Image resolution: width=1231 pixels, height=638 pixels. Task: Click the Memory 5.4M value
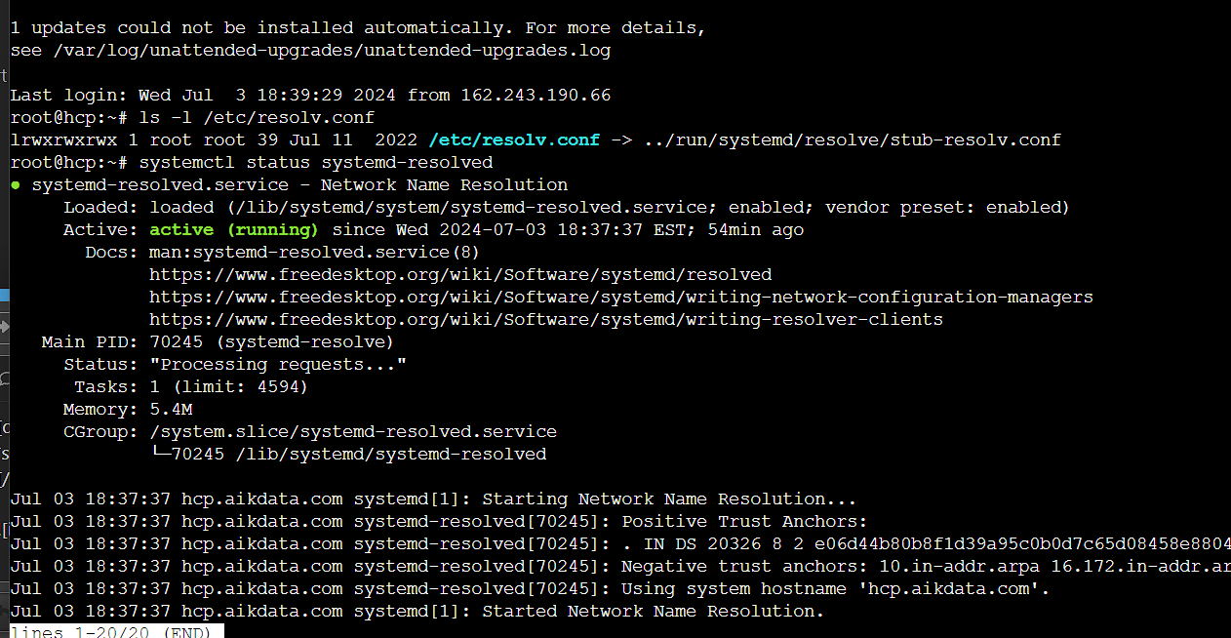click(x=171, y=410)
